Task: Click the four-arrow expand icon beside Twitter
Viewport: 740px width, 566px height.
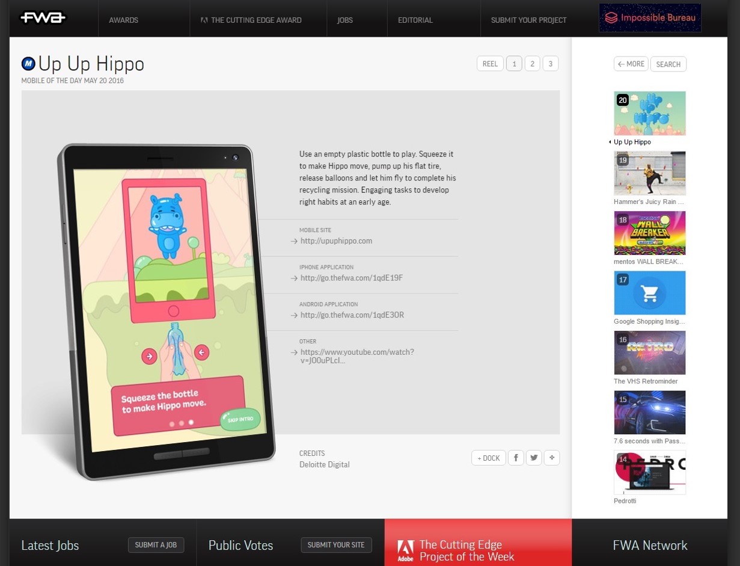Action: [551, 458]
